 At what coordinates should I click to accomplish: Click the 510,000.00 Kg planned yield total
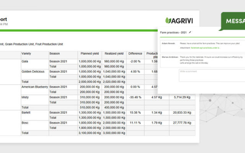(90, 107)
